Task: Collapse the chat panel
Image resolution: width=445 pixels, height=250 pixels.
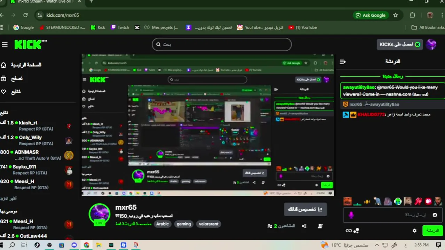Action: [343, 62]
